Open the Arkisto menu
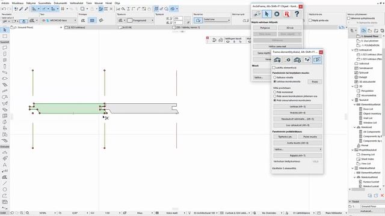Screen dimensions: 385x216 5,3
